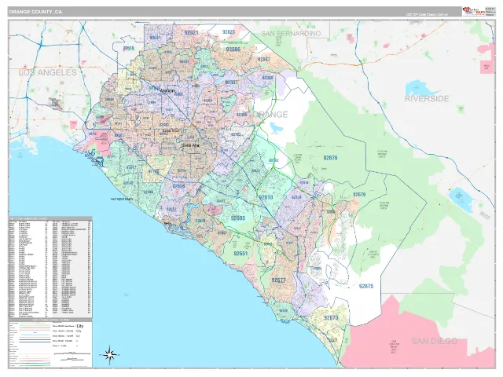Click ZIP code label 92677
The height and width of the screenshot is (377, 503).
coord(278,280)
